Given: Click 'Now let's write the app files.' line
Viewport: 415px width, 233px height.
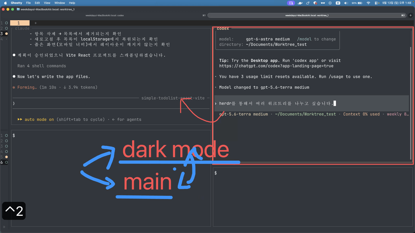Looking at the screenshot, I should click(x=54, y=77).
